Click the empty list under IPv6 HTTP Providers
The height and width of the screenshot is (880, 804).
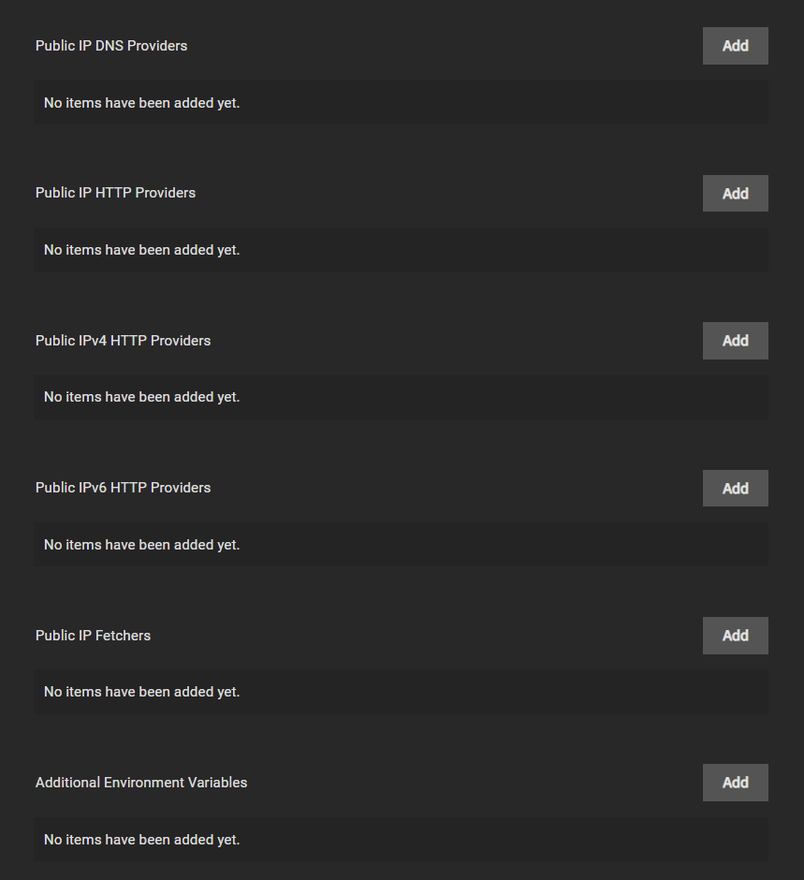pos(402,545)
